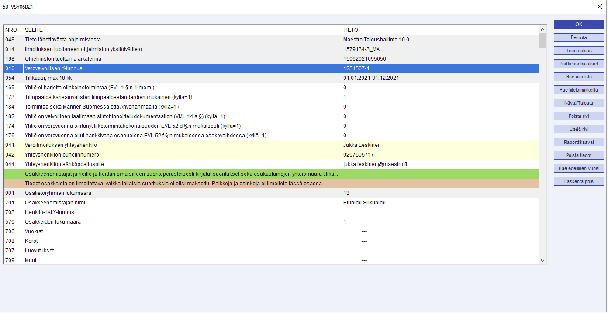The height and width of the screenshot is (313, 608).
Task: Toggle Laskenta pois button
Action: pos(578,181)
